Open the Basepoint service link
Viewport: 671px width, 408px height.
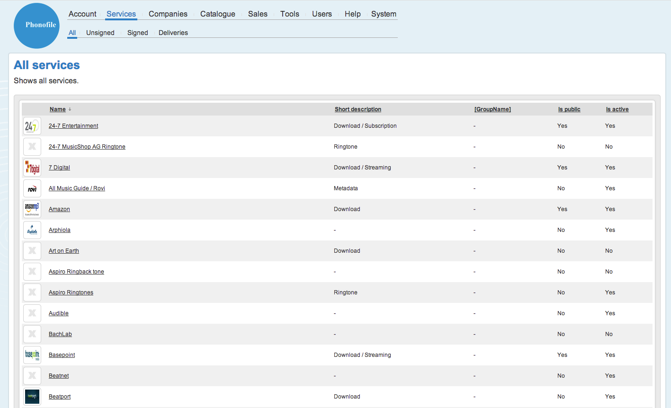click(62, 355)
